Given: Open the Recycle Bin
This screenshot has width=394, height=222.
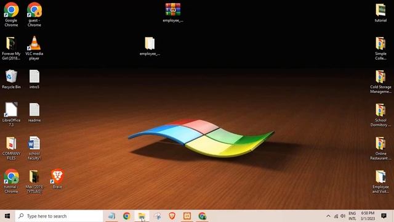Looking at the screenshot, I should [x=11, y=79].
